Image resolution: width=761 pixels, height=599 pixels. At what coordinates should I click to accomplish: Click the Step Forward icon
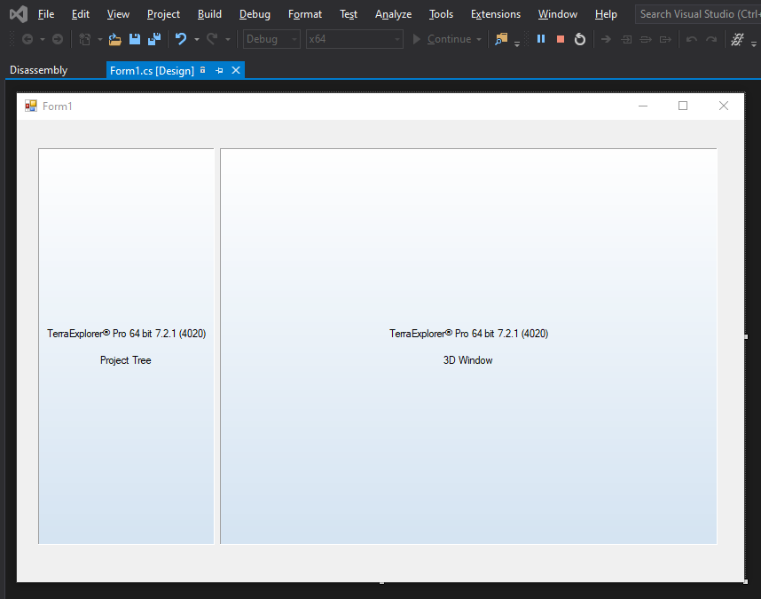(x=711, y=39)
